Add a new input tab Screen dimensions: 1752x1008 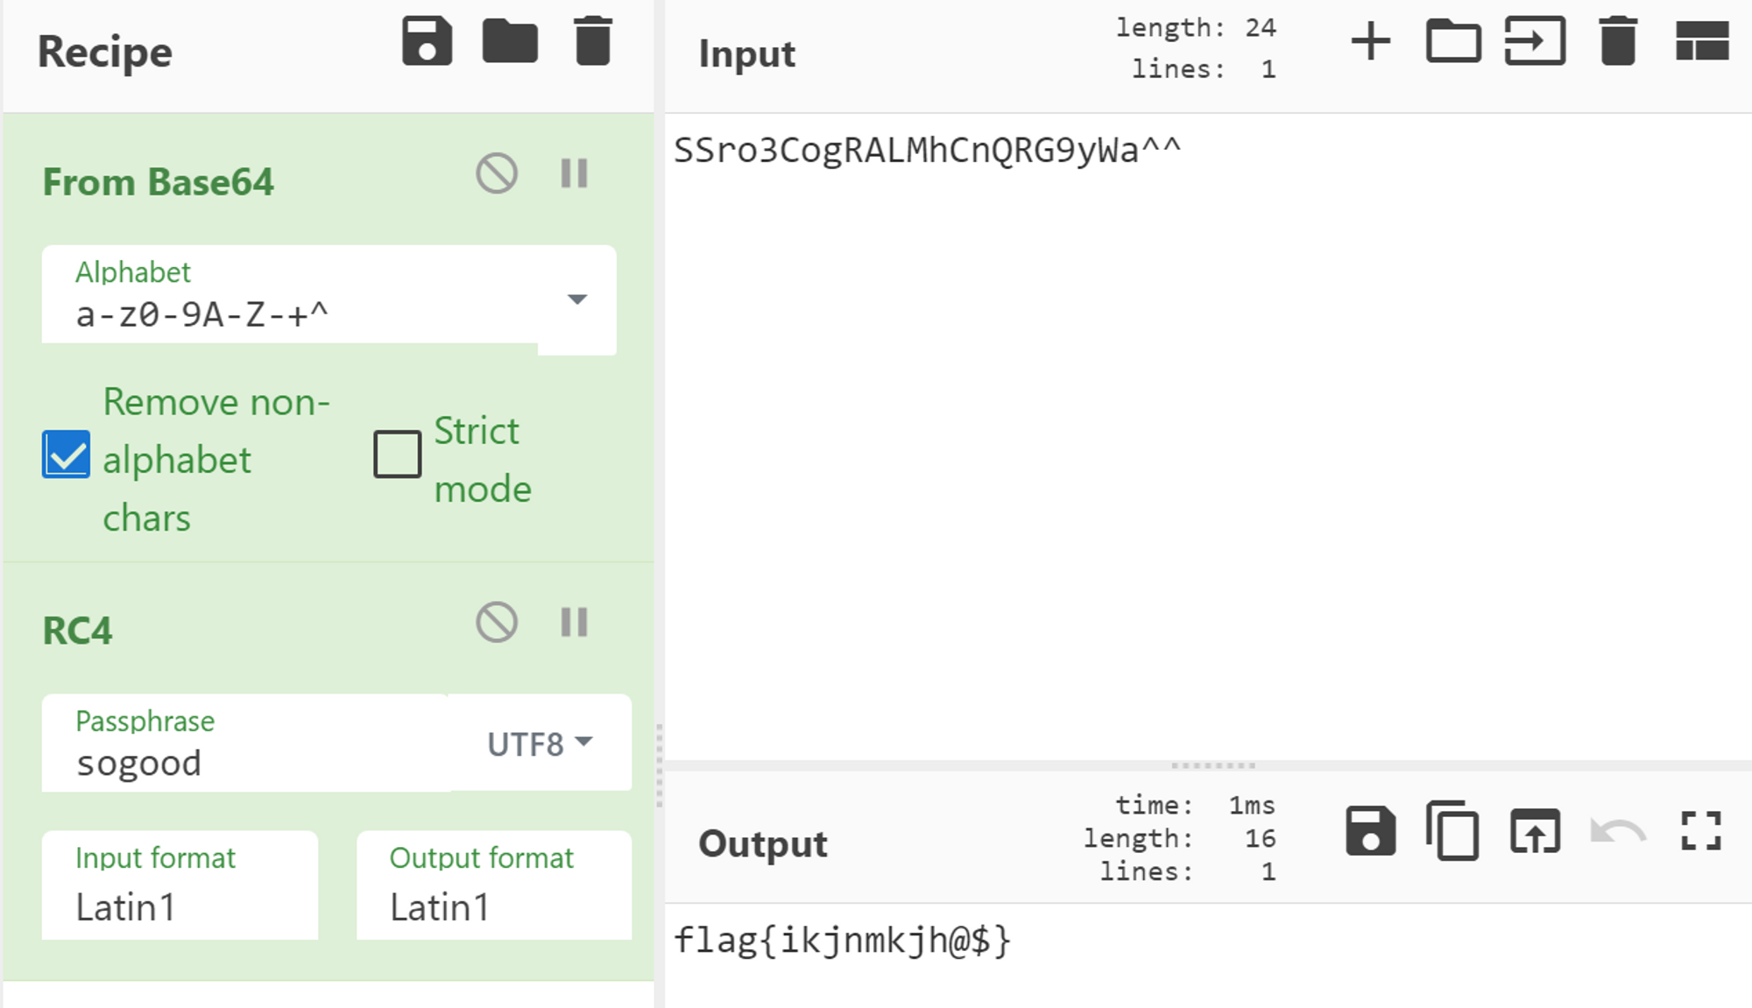[1370, 41]
